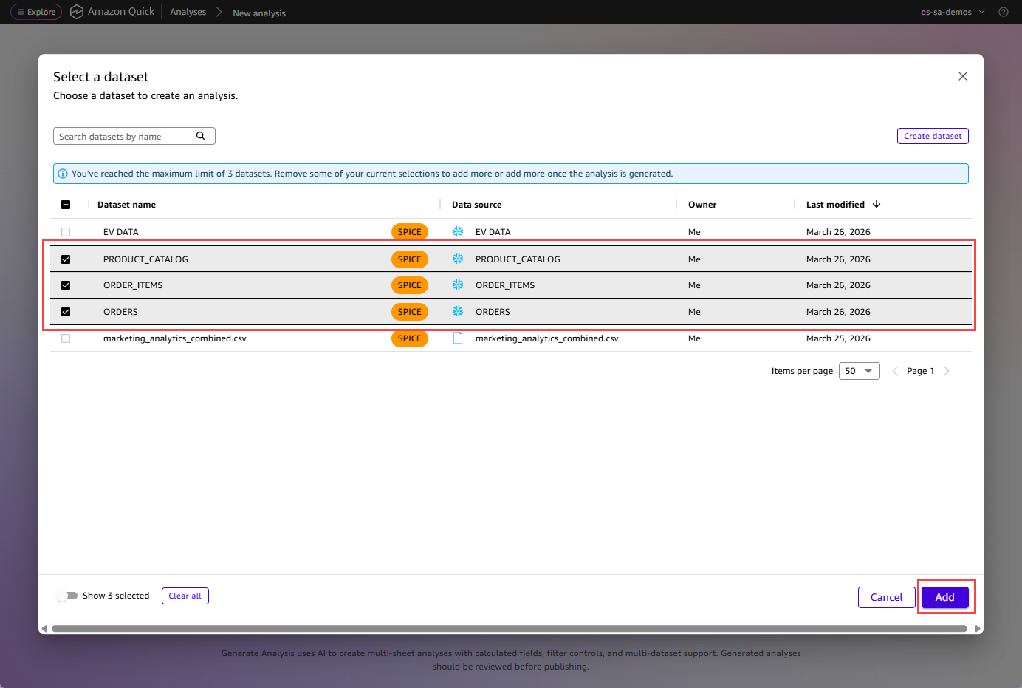1022x688 pixels.
Task: Open the Explore menu
Action: (35, 12)
